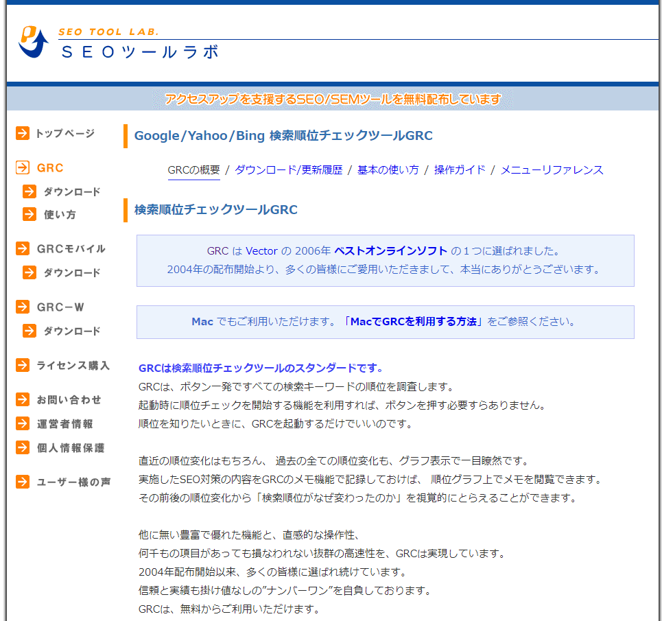This screenshot has height=621, width=662.
Task: Click arrow icon beside お問い合わせ
Action: [23, 399]
